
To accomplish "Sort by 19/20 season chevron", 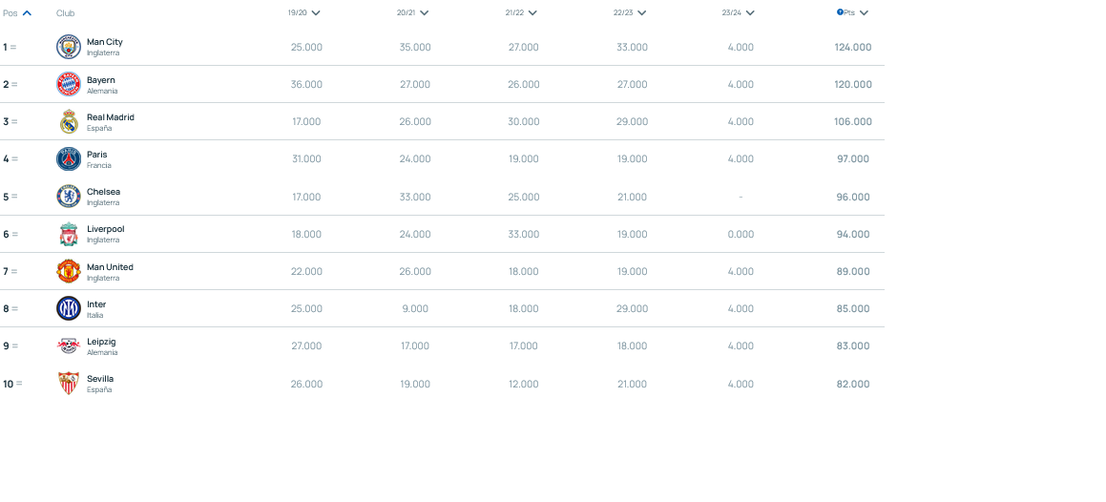I will click(316, 13).
